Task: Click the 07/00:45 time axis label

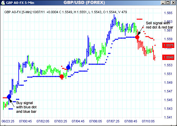Action: (25, 121)
